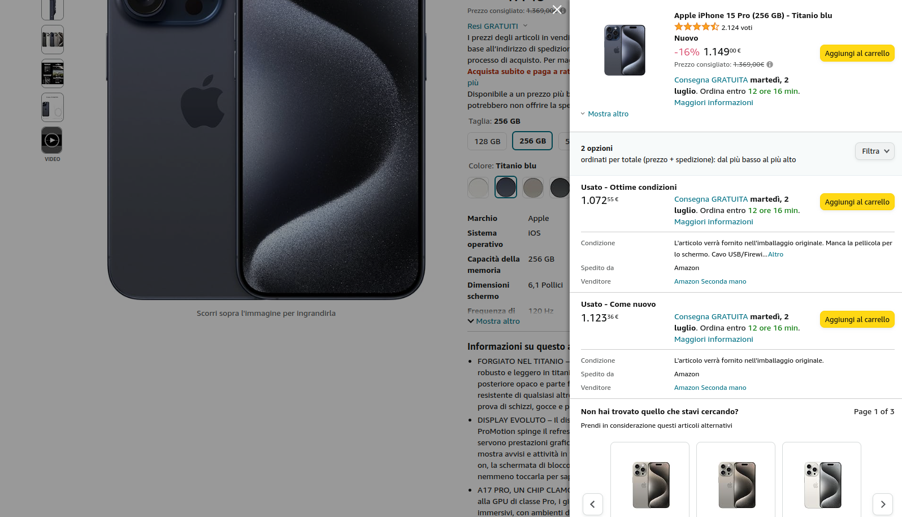Go to next alternative products page
902x517 pixels.
(883, 504)
